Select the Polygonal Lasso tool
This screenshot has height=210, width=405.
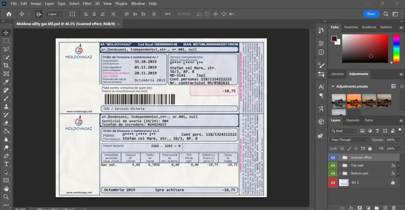(x=6, y=49)
